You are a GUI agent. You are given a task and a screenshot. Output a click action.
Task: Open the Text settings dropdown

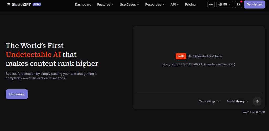209,101
